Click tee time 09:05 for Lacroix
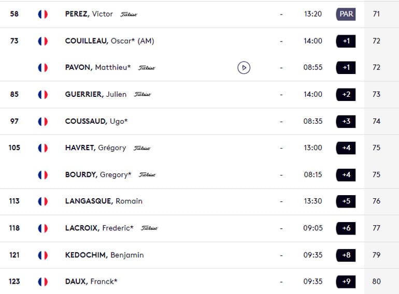 pyautogui.click(x=313, y=228)
